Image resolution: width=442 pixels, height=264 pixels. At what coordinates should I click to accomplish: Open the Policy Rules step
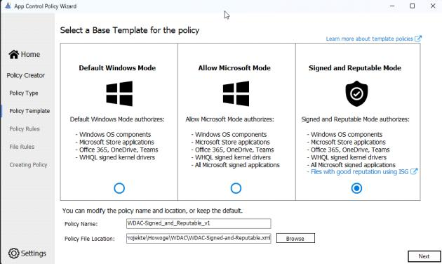25,129
